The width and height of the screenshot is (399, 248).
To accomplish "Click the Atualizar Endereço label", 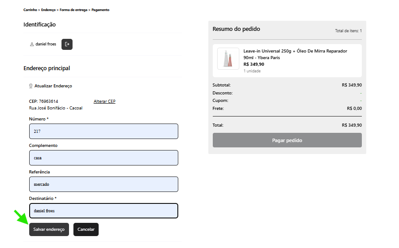I will click(53, 86).
